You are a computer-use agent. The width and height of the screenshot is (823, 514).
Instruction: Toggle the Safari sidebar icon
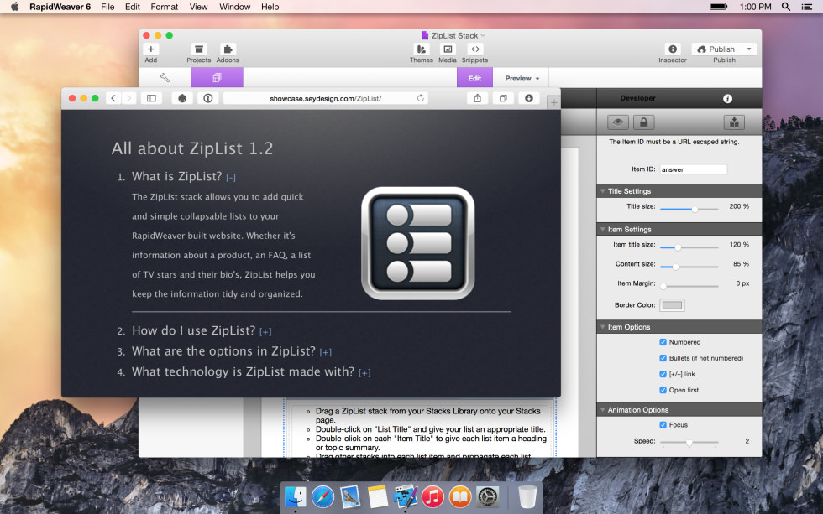[151, 98]
